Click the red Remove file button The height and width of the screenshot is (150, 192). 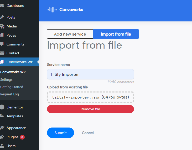coord(90,109)
